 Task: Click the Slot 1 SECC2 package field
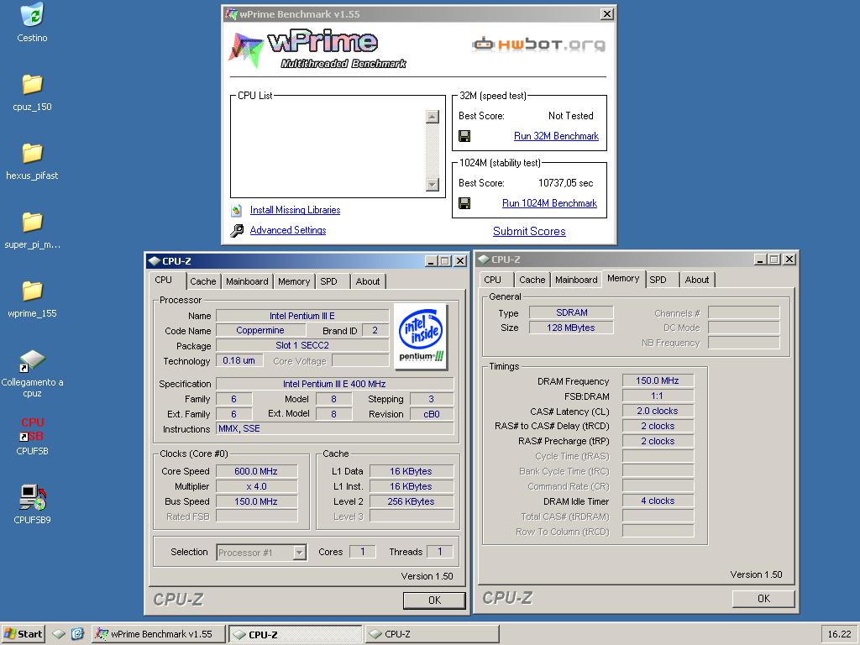pos(302,345)
